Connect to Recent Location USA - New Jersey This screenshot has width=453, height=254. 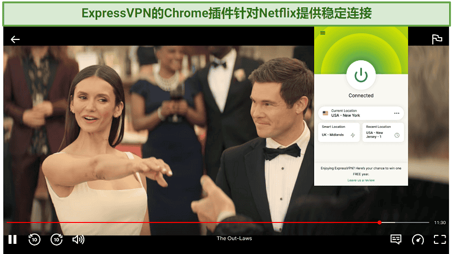pos(383,132)
